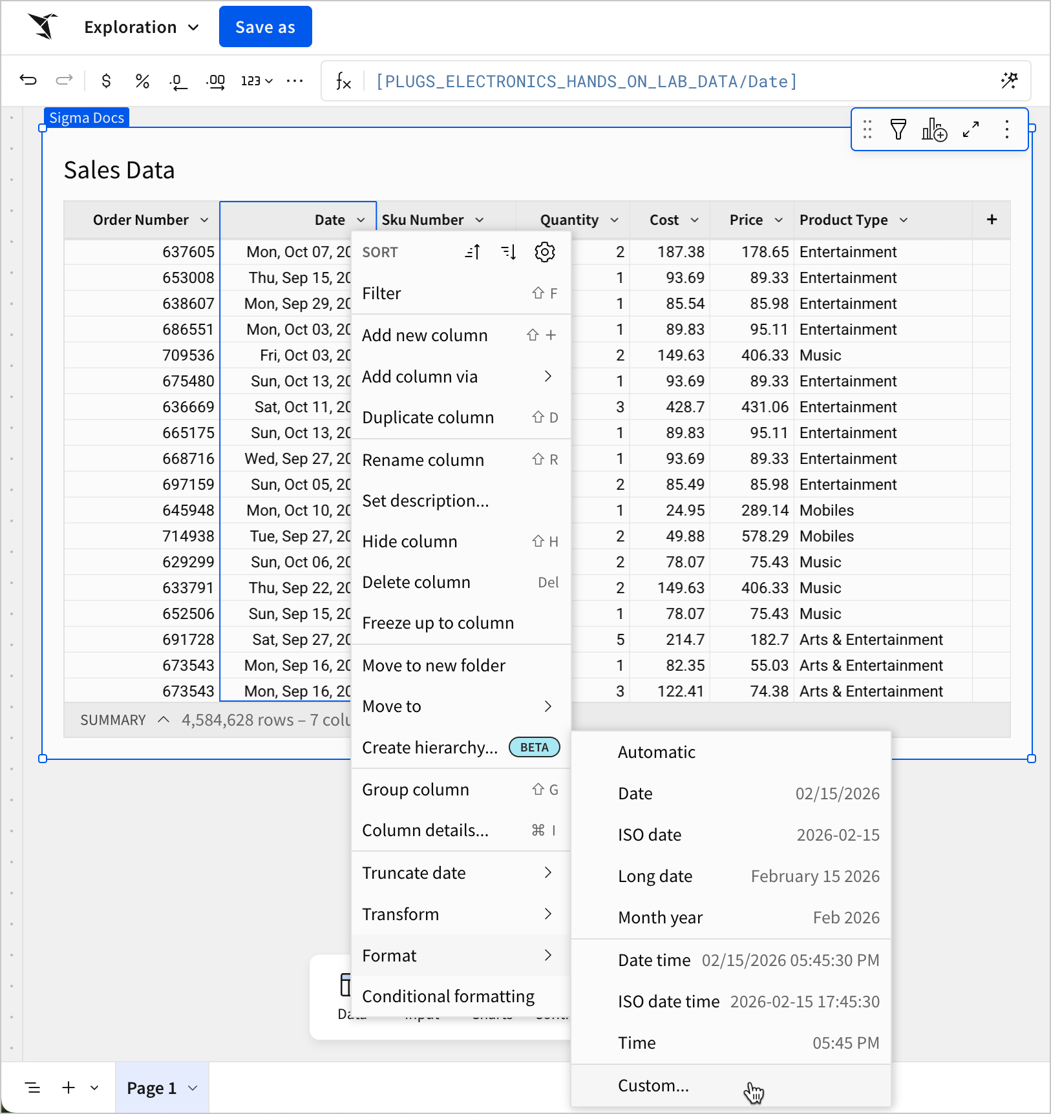Open the filter icon on the element toolbar
The image size is (1051, 1114).
click(x=898, y=129)
